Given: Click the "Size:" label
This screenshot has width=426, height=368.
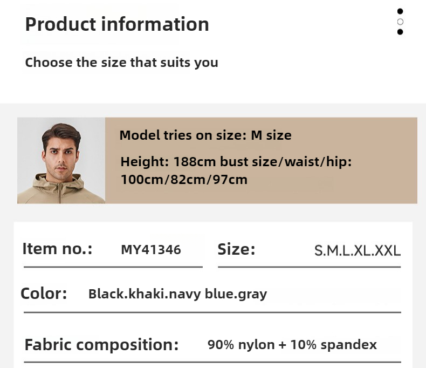Looking at the screenshot, I should tap(236, 249).
